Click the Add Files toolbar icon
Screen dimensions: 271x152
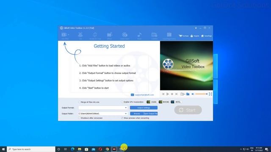(64, 35)
